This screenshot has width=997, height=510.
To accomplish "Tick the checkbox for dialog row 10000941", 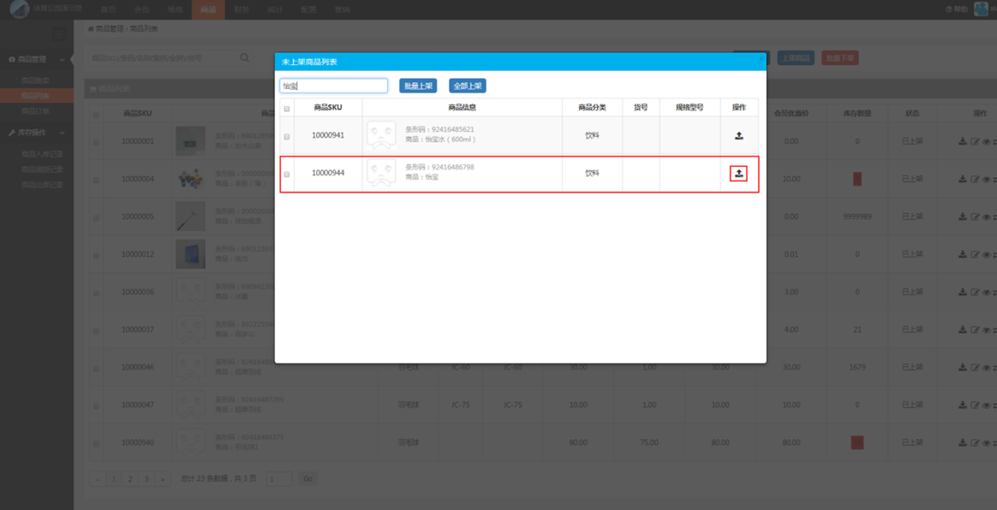I will (287, 136).
